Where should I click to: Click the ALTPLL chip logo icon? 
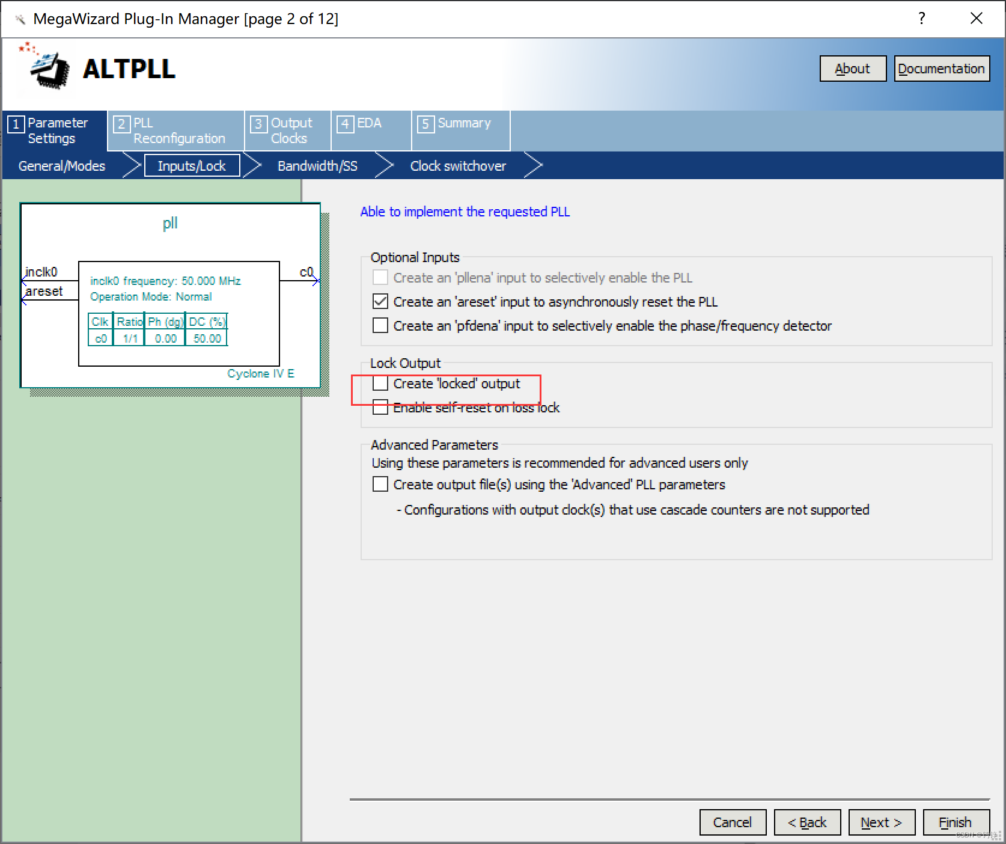pyautogui.click(x=45, y=67)
